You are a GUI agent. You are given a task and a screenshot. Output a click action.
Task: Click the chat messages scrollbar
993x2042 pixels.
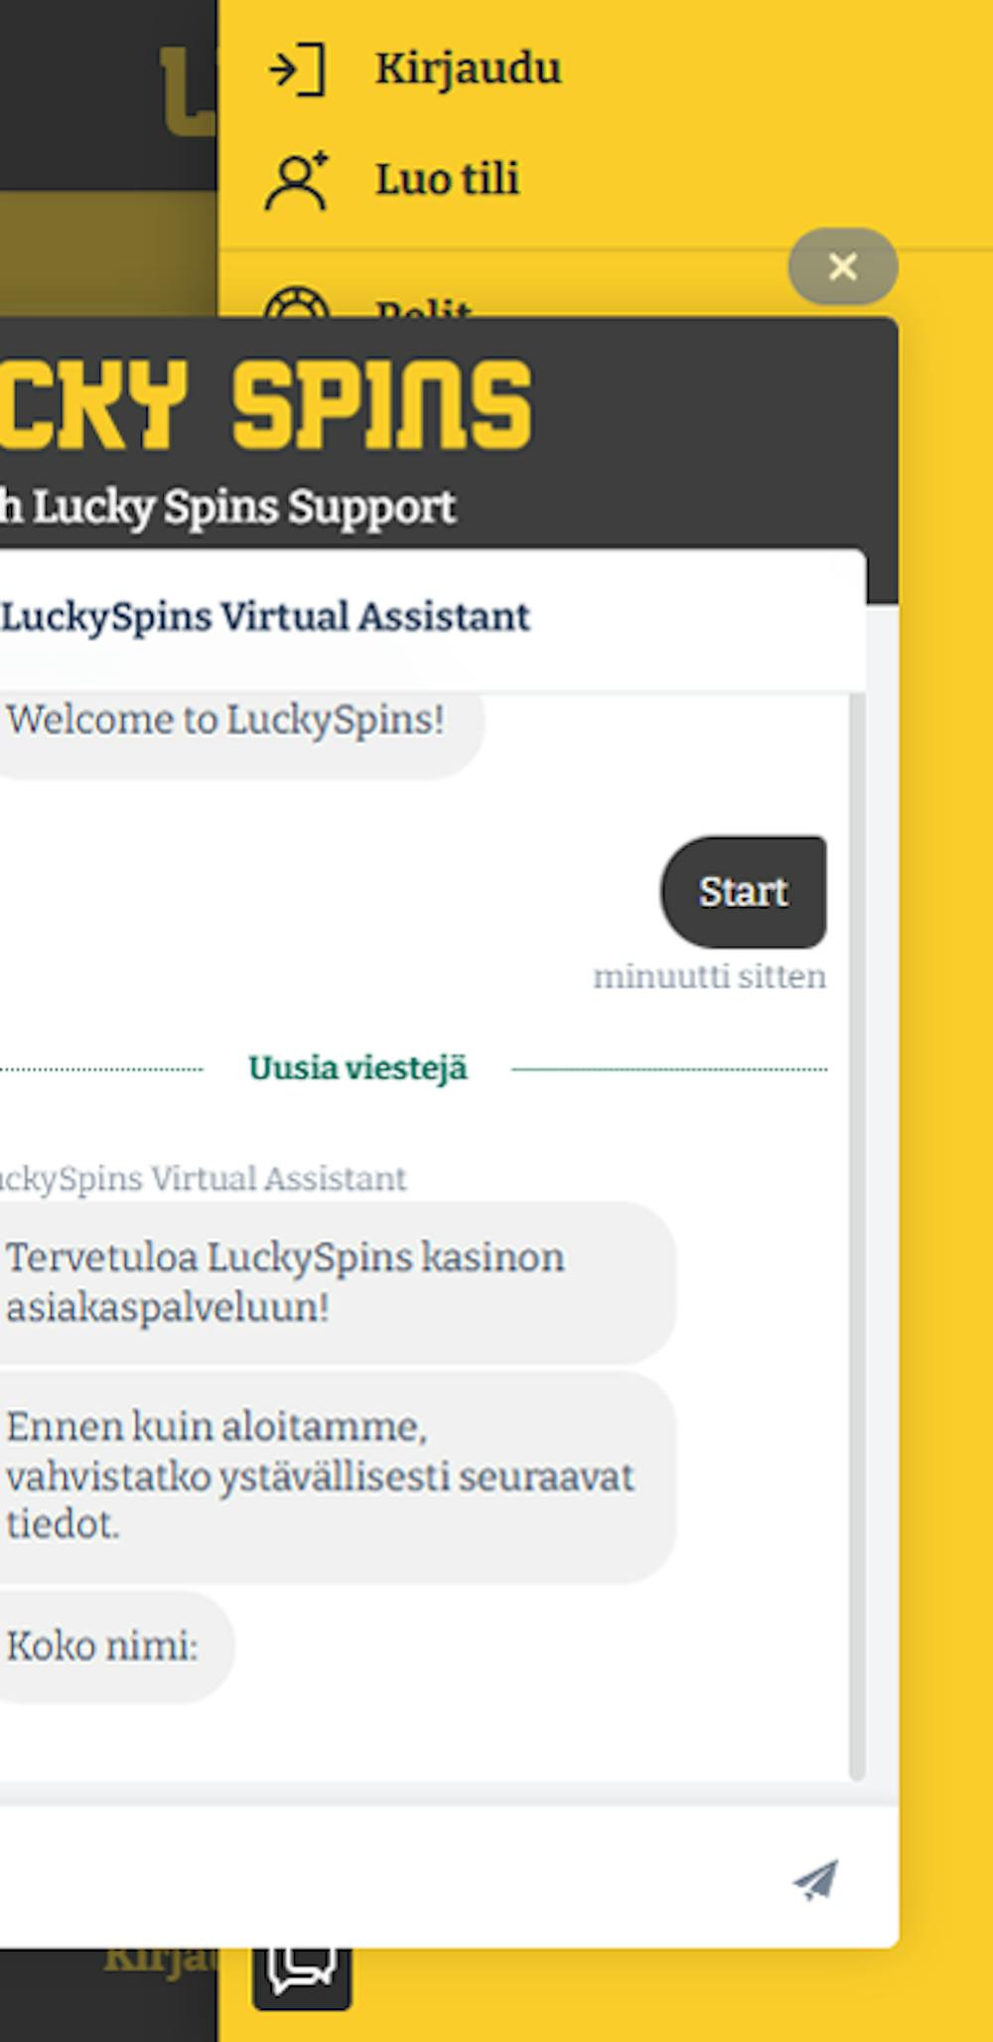[x=857, y=1237]
